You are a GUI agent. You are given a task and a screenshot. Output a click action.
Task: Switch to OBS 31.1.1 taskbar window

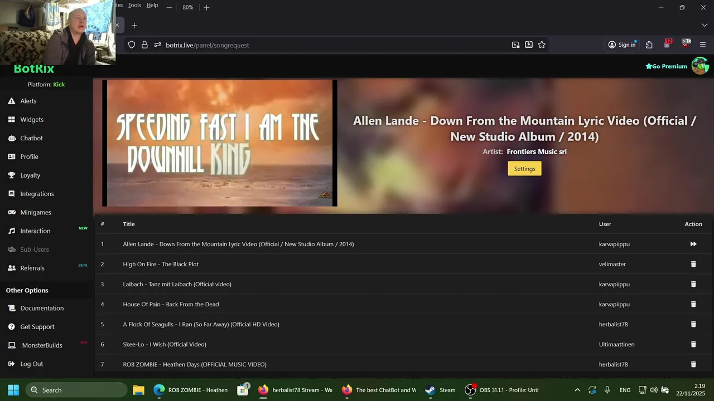tap(502, 390)
